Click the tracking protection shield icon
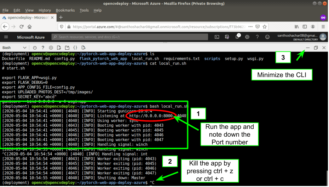329x187 pixels. [62, 27]
